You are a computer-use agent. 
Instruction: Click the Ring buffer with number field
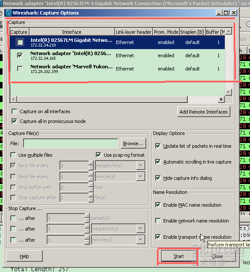(74, 187)
